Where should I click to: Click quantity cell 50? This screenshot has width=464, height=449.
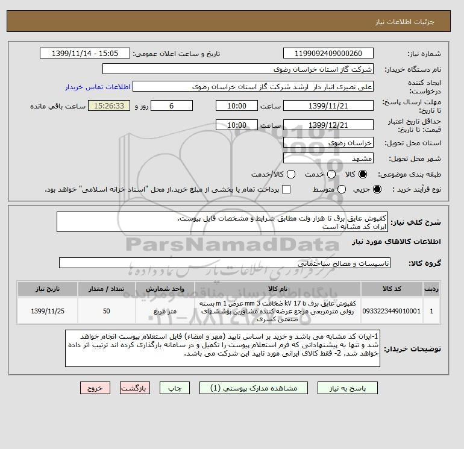coord(107,311)
